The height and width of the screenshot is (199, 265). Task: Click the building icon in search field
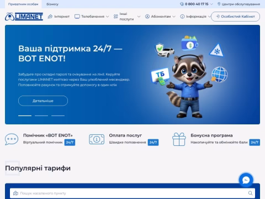tap(15, 193)
